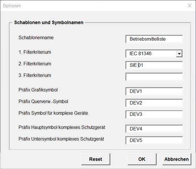Viewport: 196px width, 169px height.
Task: Confirm the dialog with OK
Action: 142,159
